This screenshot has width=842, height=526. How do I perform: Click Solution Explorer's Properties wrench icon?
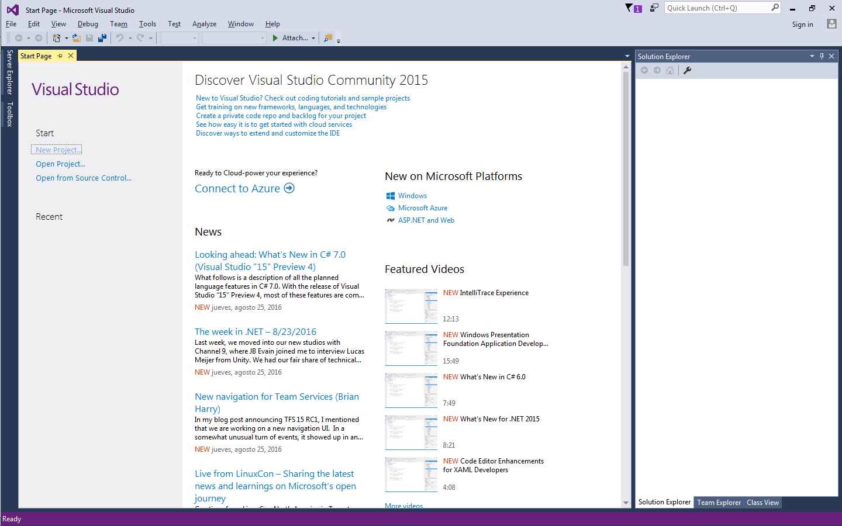tap(688, 70)
